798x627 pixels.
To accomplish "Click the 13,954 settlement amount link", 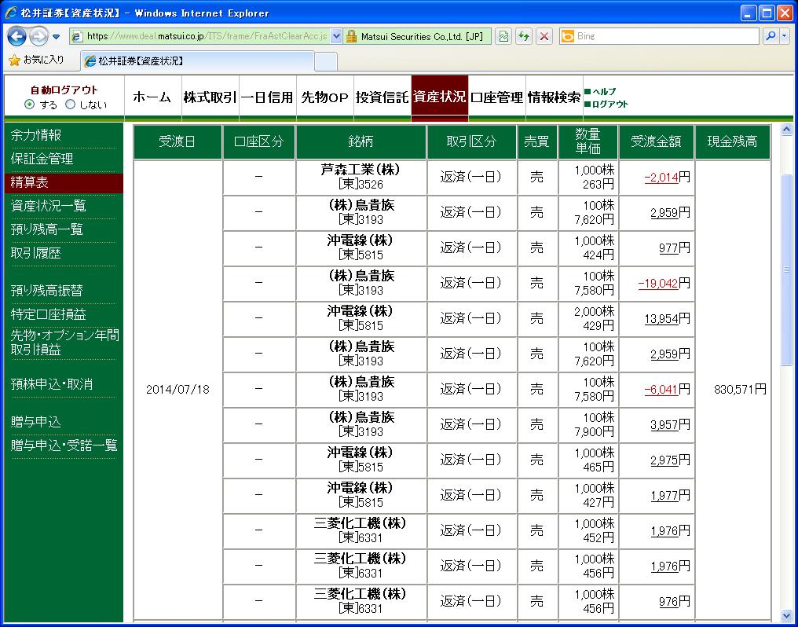I will 661,319.
